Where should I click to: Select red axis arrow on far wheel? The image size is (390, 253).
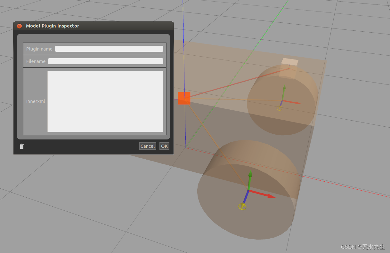tap(292, 102)
